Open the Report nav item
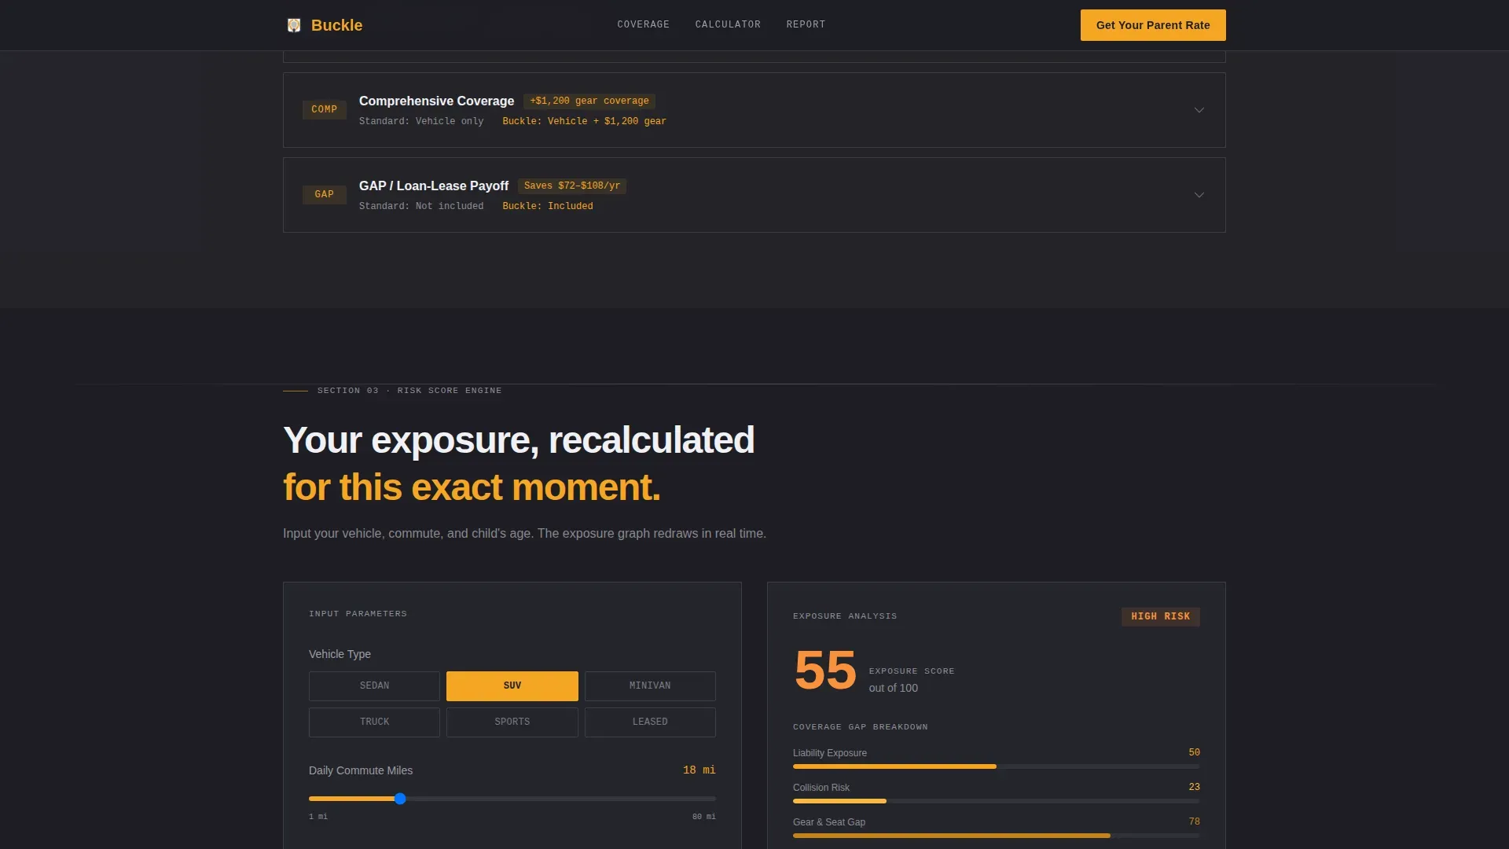 tap(806, 24)
